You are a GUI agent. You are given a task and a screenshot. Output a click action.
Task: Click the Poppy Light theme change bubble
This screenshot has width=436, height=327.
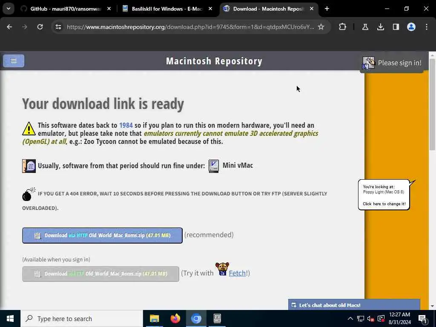[384, 195]
